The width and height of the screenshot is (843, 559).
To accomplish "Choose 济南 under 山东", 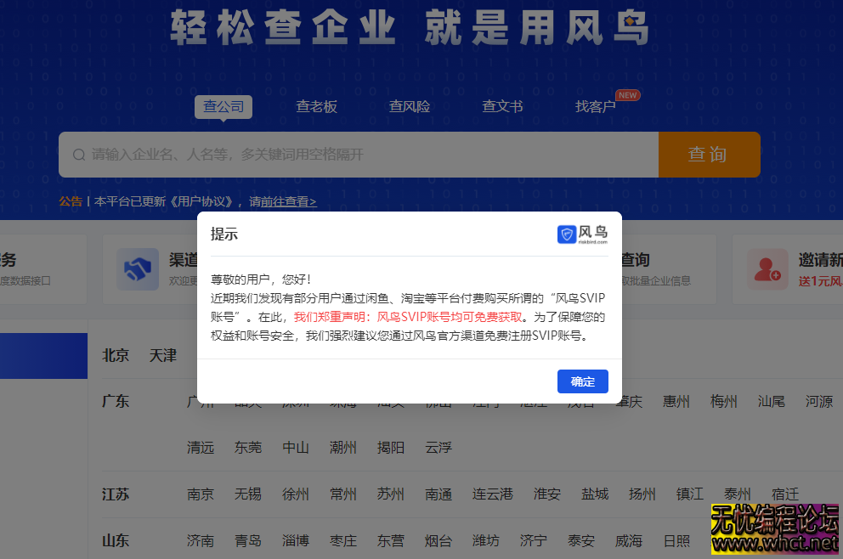I will 201,540.
